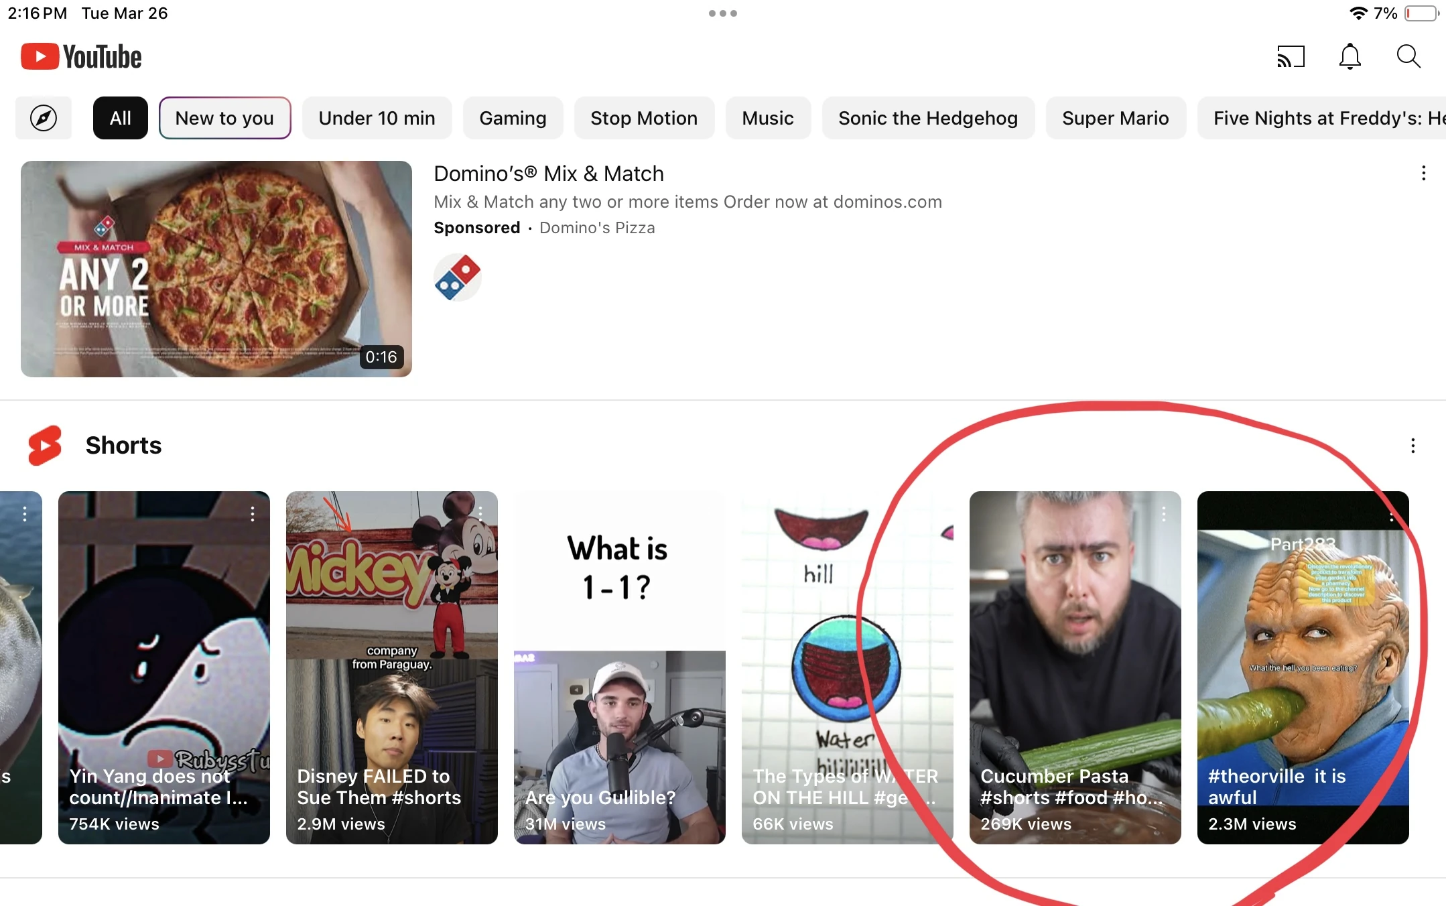
Task: Tap the Explore compass icon
Action: click(x=44, y=119)
